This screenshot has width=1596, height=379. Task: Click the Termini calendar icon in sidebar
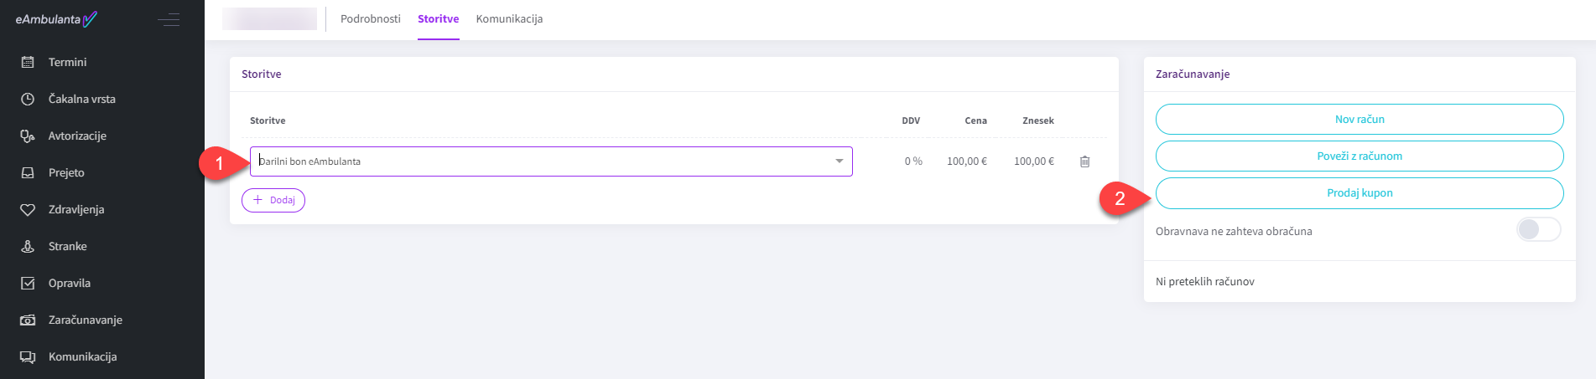(28, 62)
